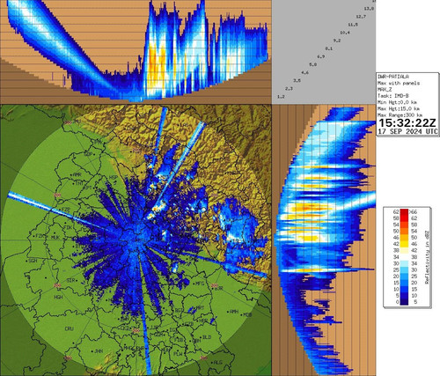Click the SGN station label on map

pos(33,261)
